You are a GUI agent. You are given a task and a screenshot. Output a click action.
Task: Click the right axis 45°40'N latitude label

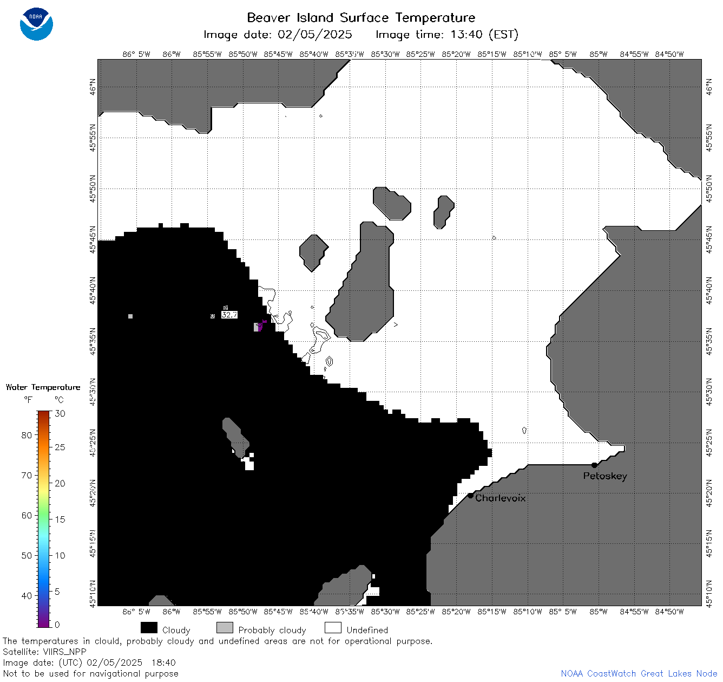pos(709,290)
